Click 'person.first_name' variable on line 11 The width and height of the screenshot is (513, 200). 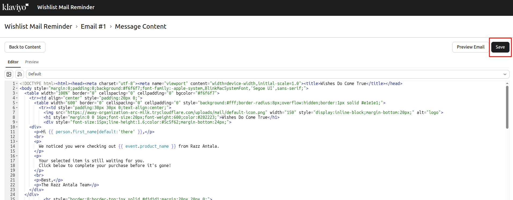click(x=76, y=132)
